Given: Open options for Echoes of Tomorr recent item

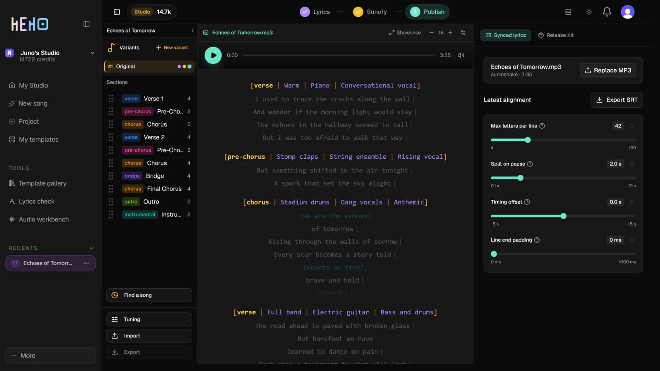Looking at the screenshot, I should (86, 263).
